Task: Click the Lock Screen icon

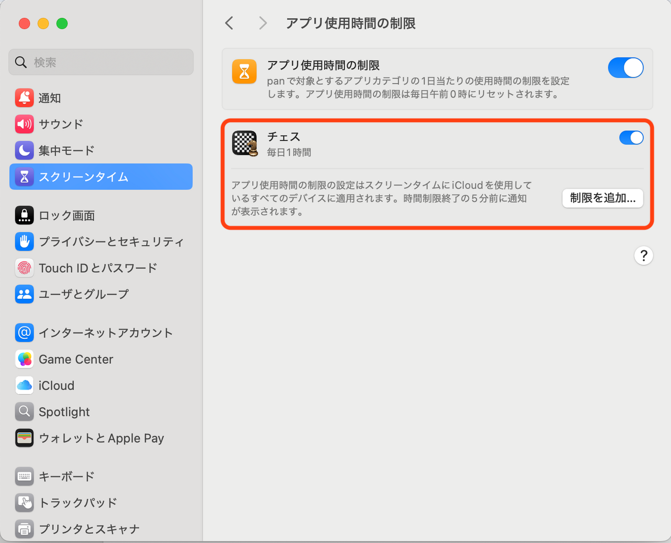Action: [24, 215]
